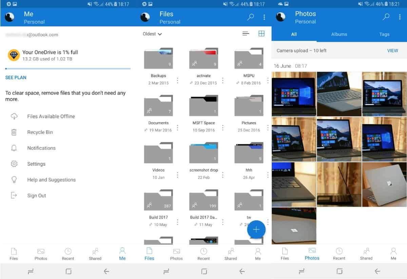Tap SEE PLAN to view storage options

16,77
